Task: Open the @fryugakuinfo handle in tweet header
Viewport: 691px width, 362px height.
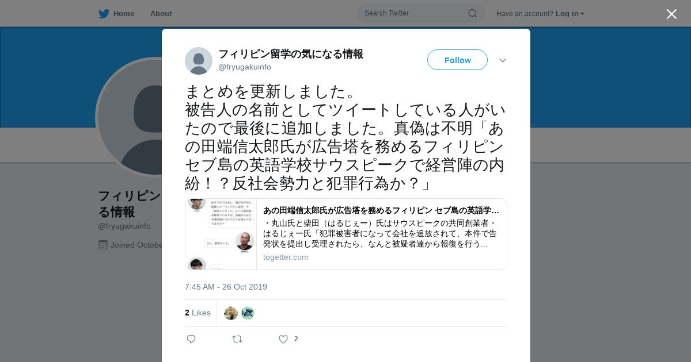Action: pyautogui.click(x=245, y=67)
